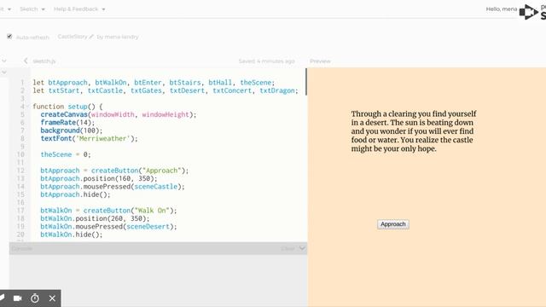Click the pen annotation icon in recorder bar
546x307 pixels.
pos(2,298)
